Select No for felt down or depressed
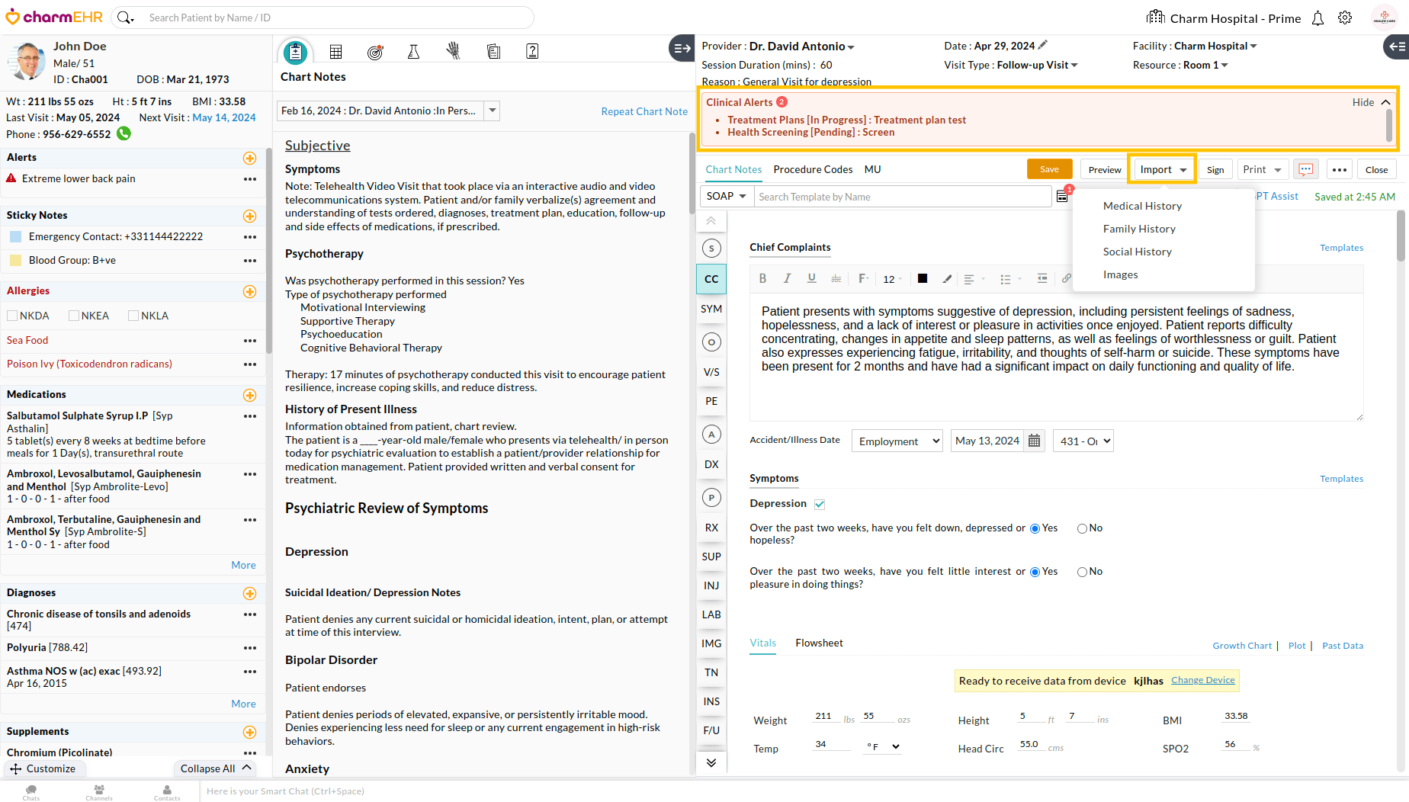The width and height of the screenshot is (1409, 802). point(1082,528)
